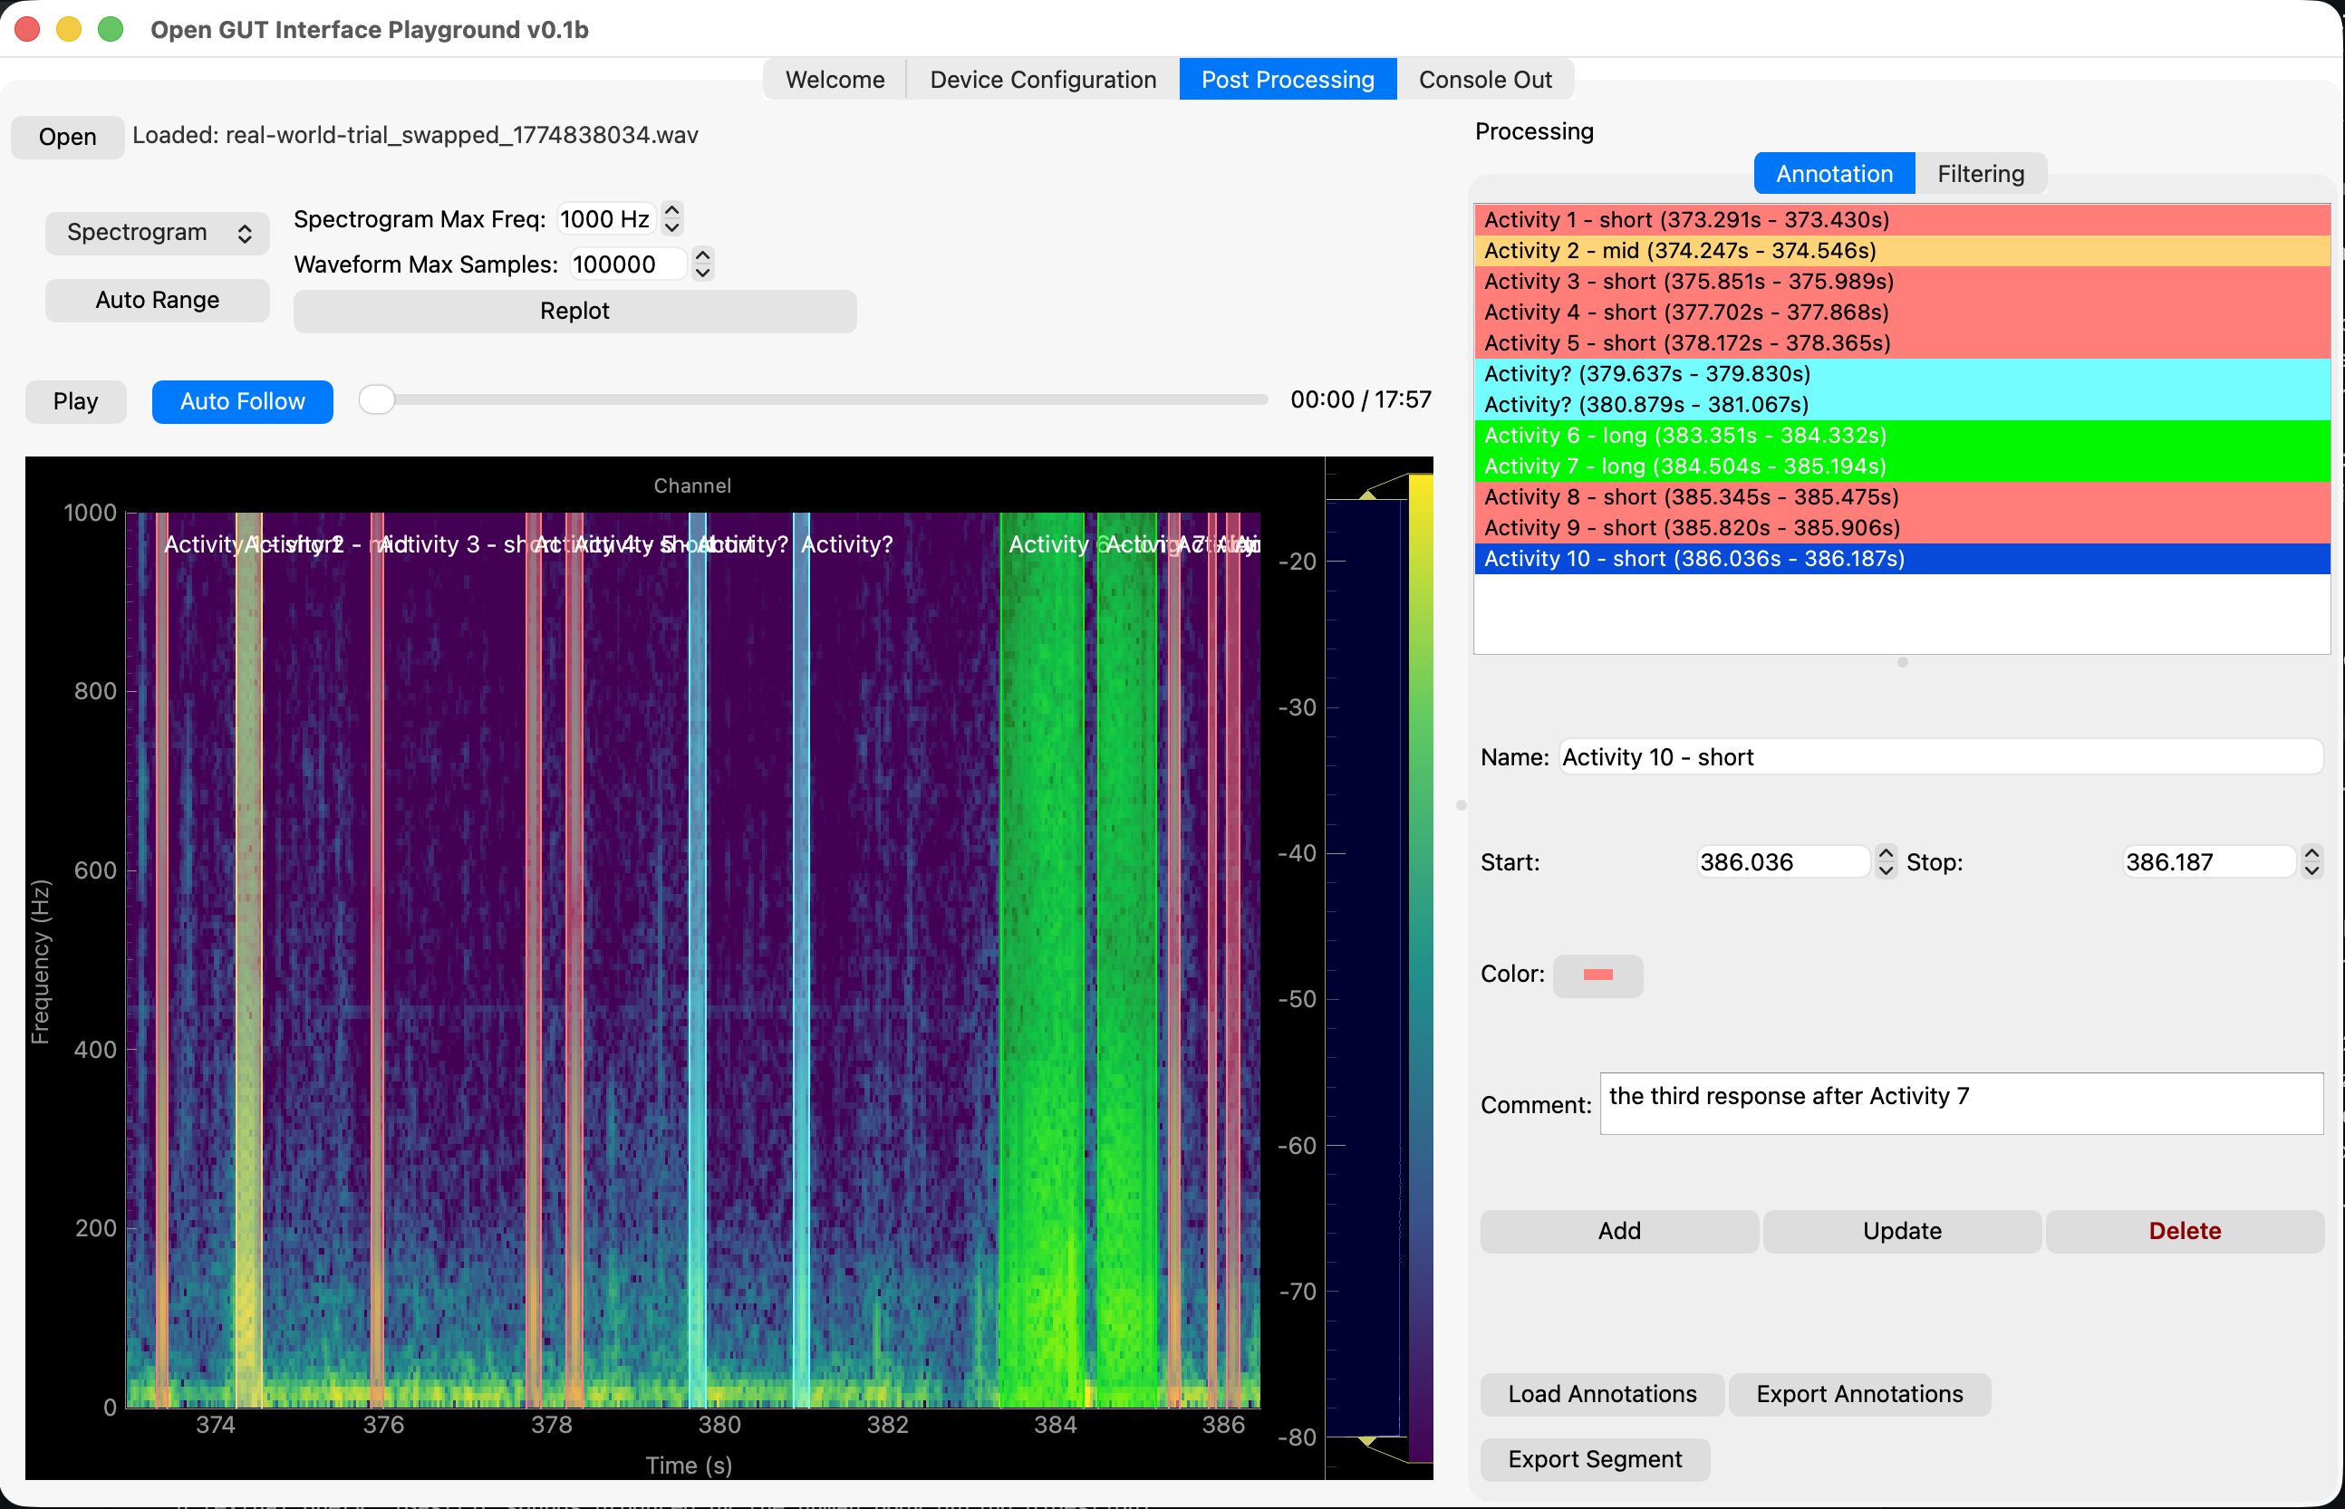The width and height of the screenshot is (2345, 1509).
Task: Open the Console Out tab
Action: click(x=1484, y=80)
